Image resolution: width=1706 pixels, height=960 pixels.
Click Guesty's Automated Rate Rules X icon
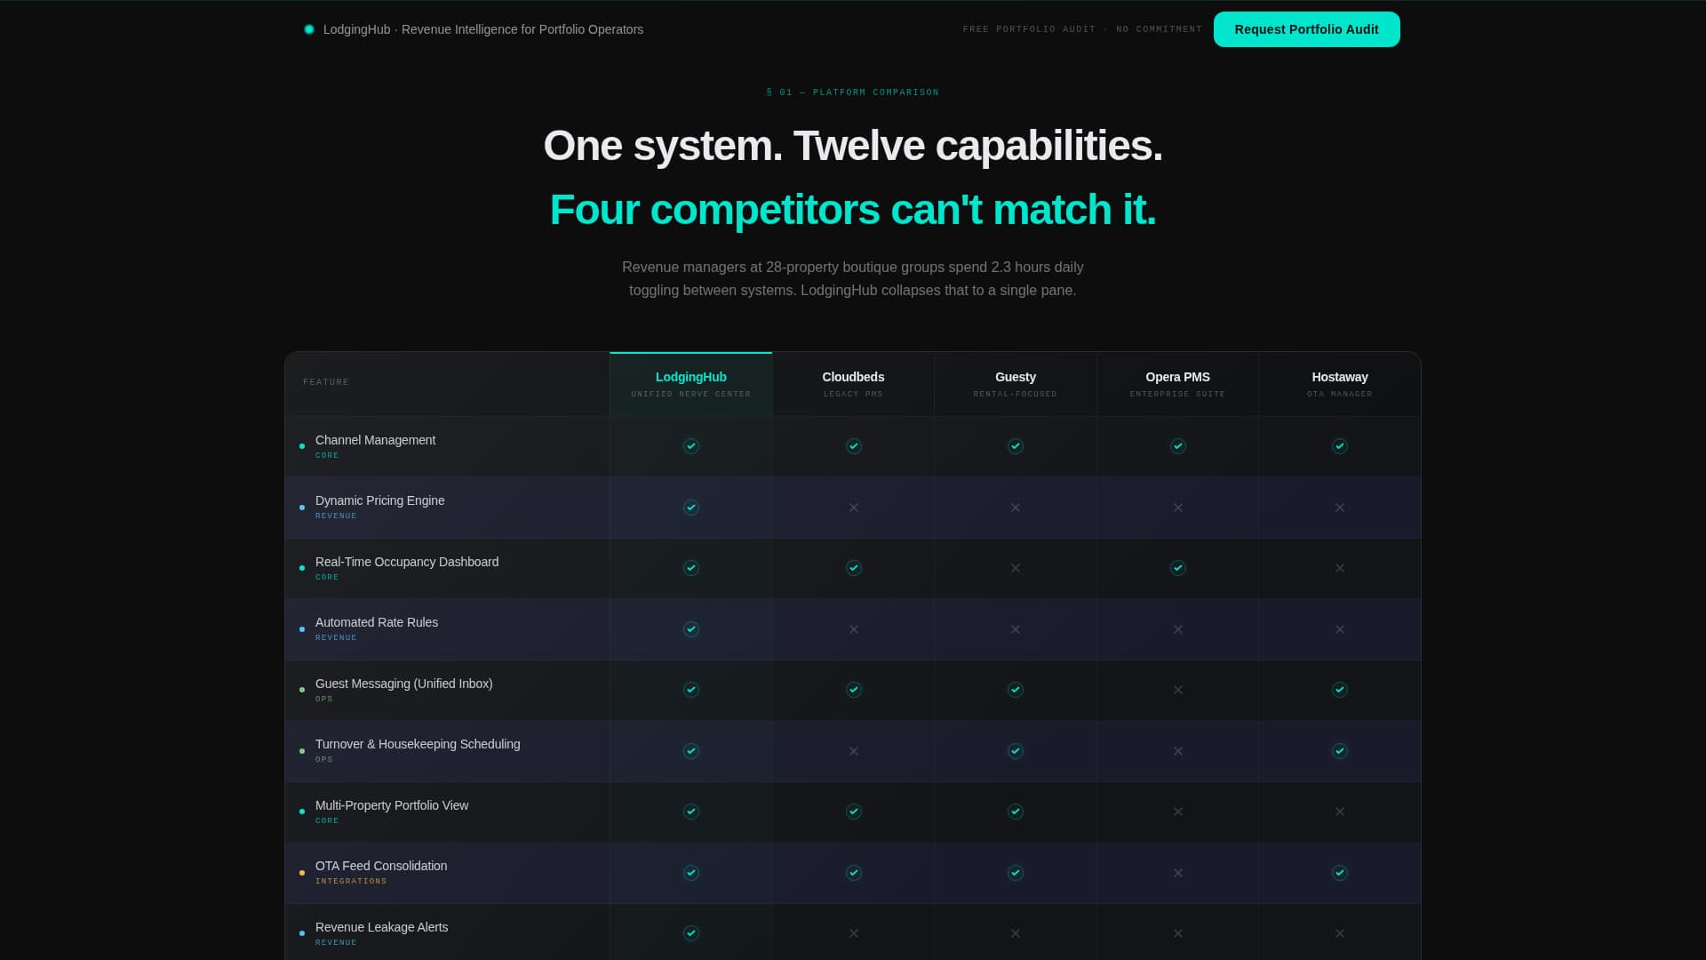click(x=1016, y=629)
